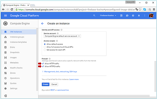Viewport: 157px width, 99px height.
Task: Close the Compute Engine browser tab
Action: tap(28, 5)
